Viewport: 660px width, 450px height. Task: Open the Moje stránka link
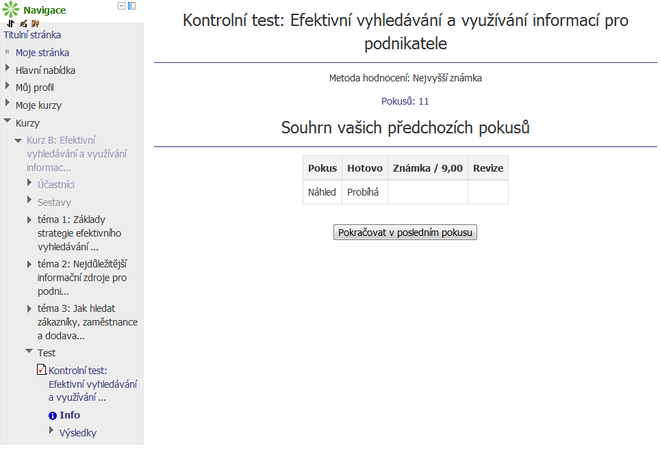42,53
